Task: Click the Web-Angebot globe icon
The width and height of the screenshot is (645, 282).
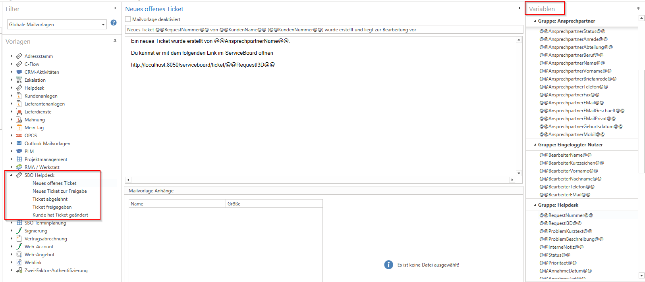Action: coord(19,255)
